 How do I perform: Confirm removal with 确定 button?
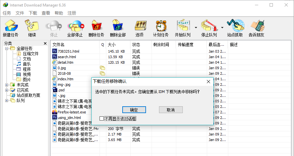coord(134,110)
